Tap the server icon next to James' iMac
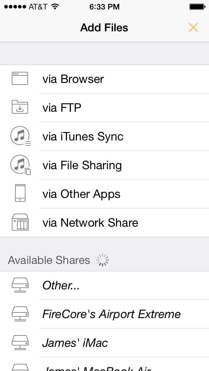Screen dimensions: 209x371 [x=20, y=343]
